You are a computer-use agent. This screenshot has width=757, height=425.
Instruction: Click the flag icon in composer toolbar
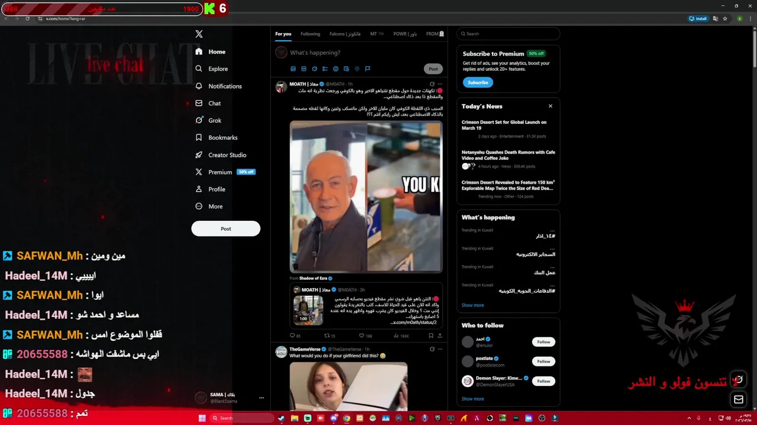(367, 68)
